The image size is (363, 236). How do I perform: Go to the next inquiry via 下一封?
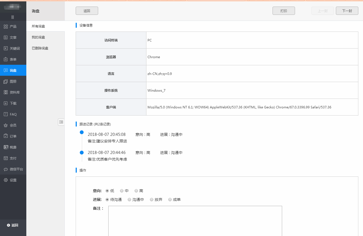tap(347, 11)
